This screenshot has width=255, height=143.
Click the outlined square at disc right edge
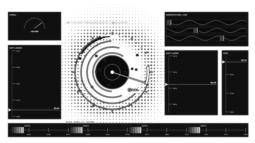tap(126, 72)
